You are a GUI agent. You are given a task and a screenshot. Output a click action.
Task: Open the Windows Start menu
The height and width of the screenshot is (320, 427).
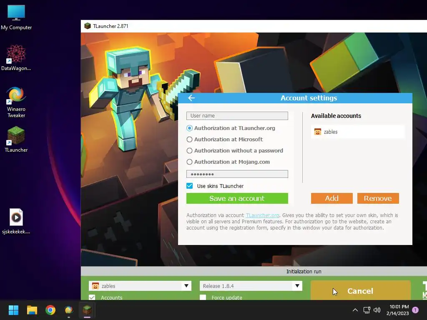coord(13,310)
